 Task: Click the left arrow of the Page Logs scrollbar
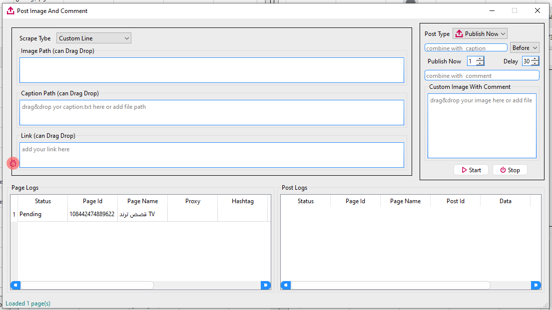coord(15,285)
